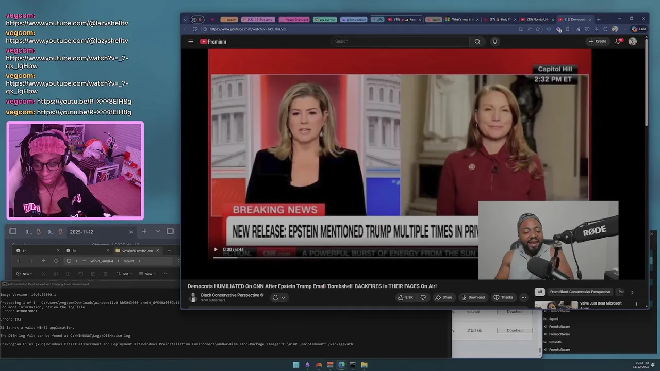The height and width of the screenshot is (371, 660).
Task: Expand chevron after mount breadcrumb
Action: pyautogui.click(x=139, y=261)
